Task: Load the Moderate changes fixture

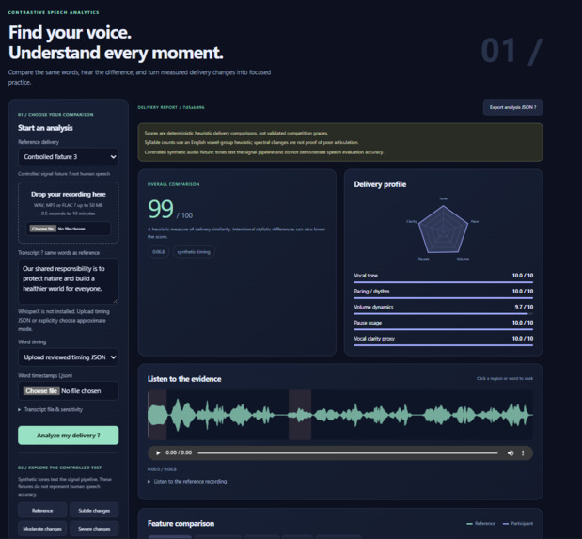Action: pos(42,529)
